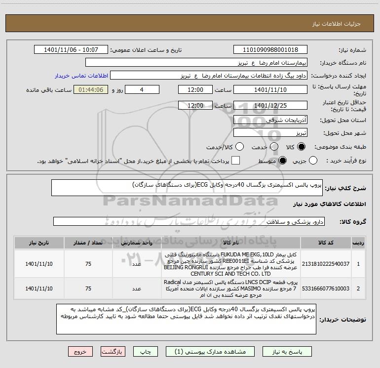Click the buyer notes text area
Image resolution: width=380 pixels, height=368 pixels.
tap(186, 319)
